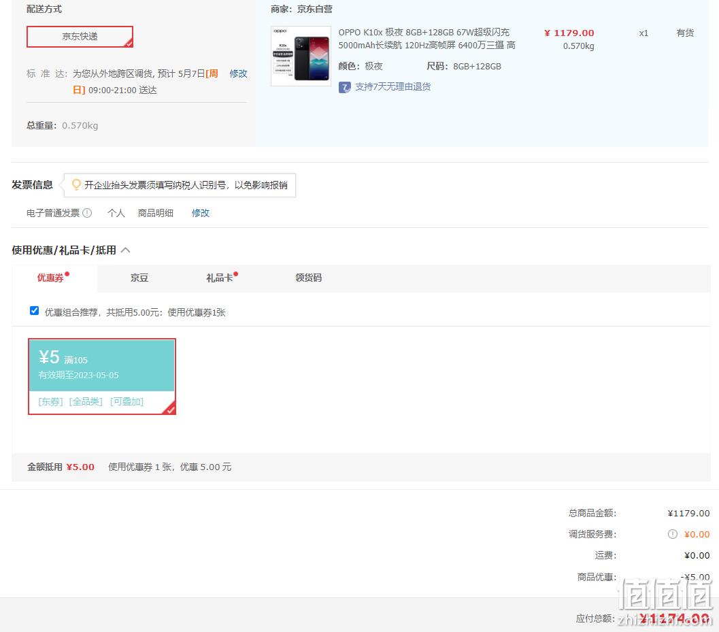719x632 pixels.
Task: Click 修改 link in invoice information
Action: tap(201, 213)
